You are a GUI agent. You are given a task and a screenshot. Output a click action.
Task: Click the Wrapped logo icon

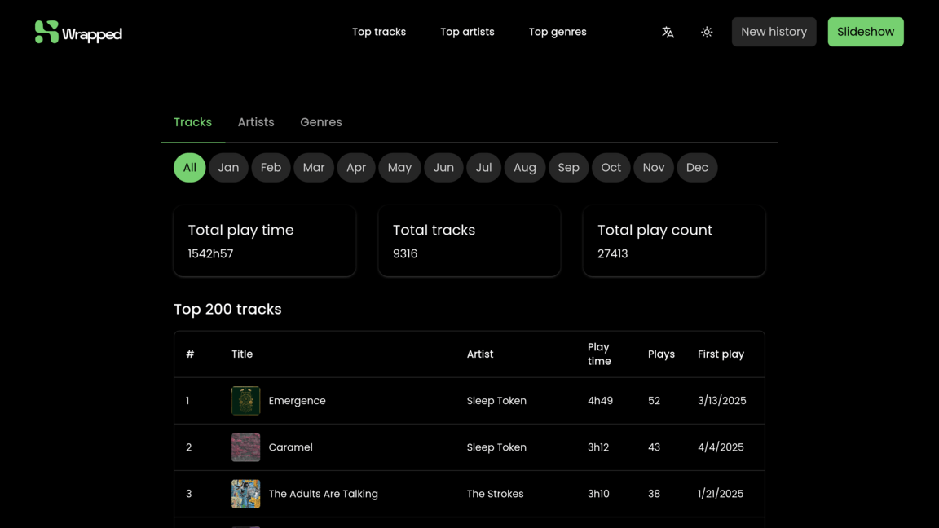(46, 32)
